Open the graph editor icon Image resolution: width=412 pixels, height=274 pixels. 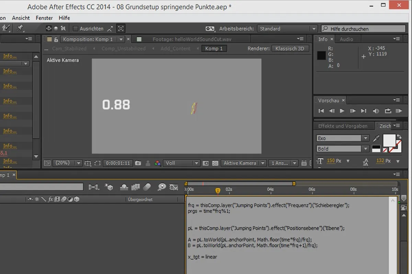[x=174, y=187]
